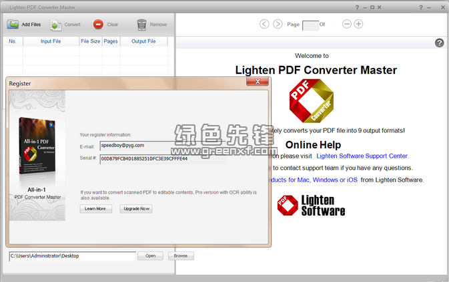This screenshot has height=282, width=449.
Task: Maximize the Lighten PDF Converter Master window
Action: click(x=372, y=7)
